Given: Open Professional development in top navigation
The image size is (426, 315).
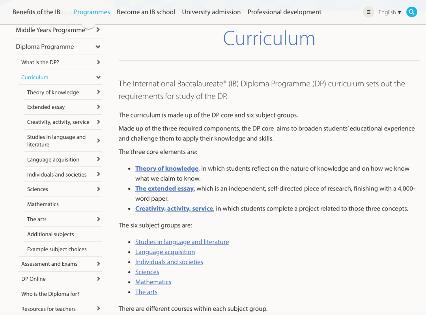Looking at the screenshot, I should (x=284, y=12).
